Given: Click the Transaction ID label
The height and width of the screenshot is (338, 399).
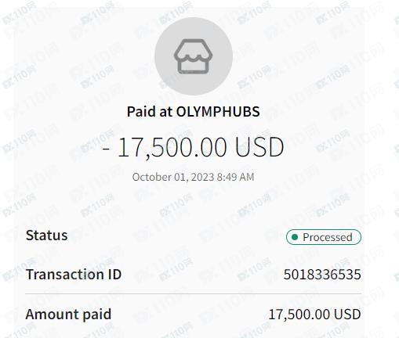Looking at the screenshot, I should point(74,275).
